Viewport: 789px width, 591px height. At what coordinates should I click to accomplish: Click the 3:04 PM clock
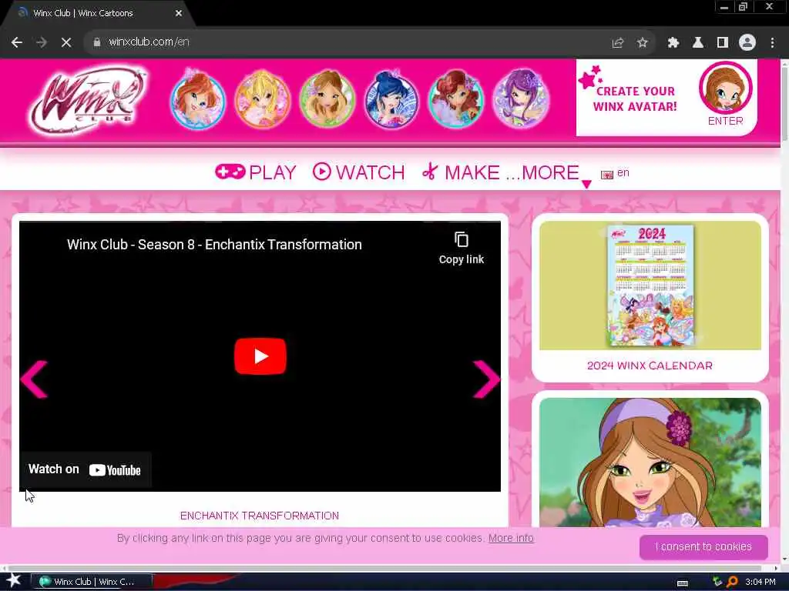(x=760, y=582)
